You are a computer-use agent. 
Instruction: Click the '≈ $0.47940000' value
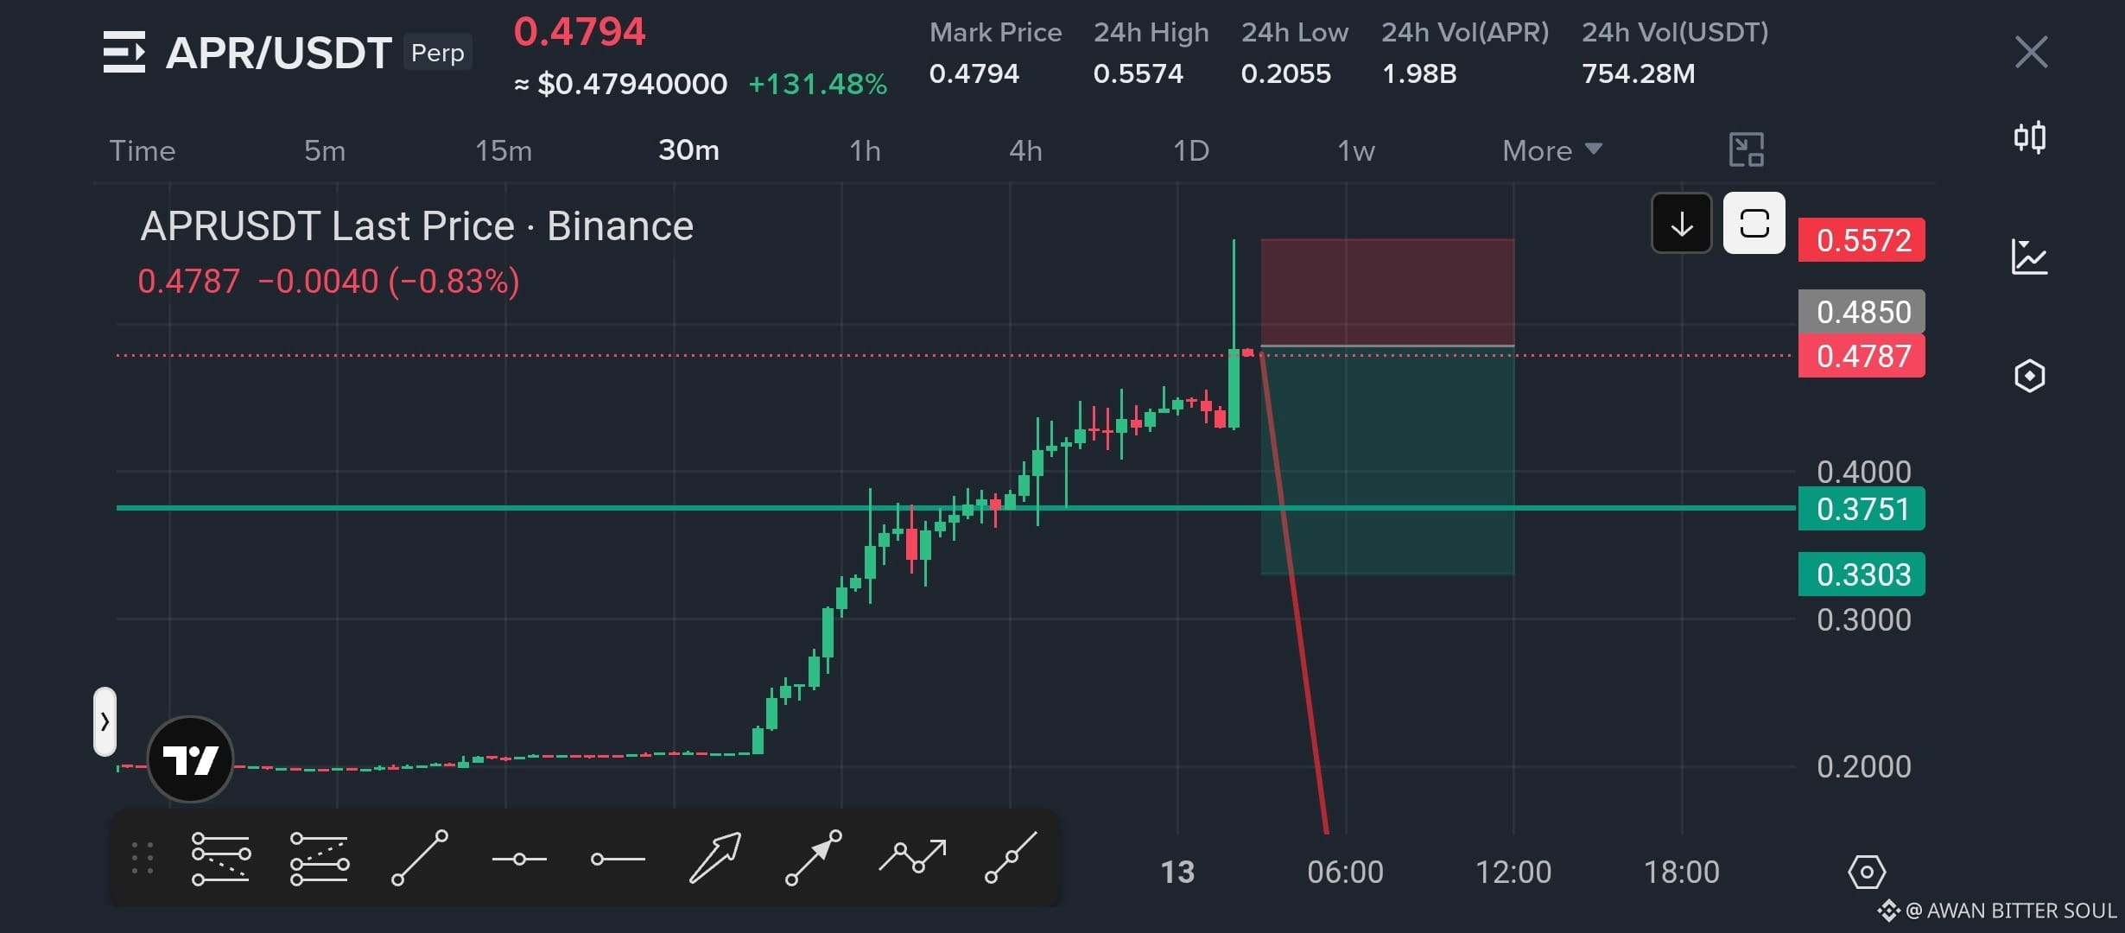pyautogui.click(x=621, y=84)
